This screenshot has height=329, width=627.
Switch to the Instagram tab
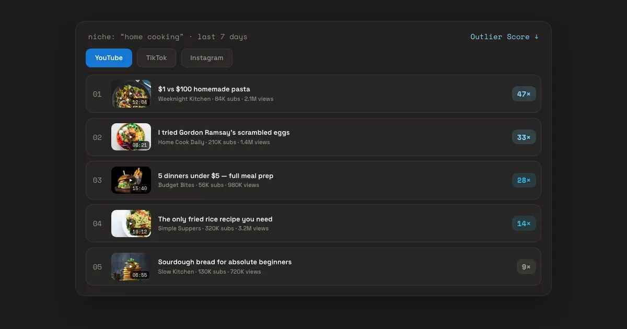(206, 58)
